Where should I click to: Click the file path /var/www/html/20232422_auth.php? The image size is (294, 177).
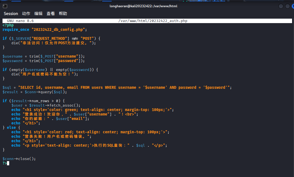[153, 21]
